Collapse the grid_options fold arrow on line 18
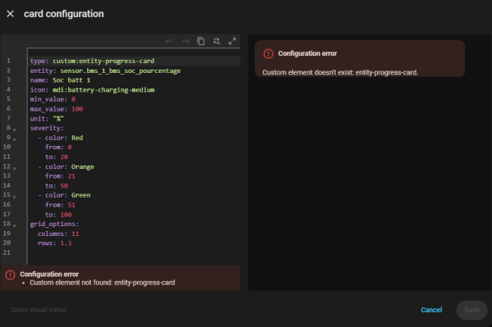Viewport: 492px width, 327px height. click(x=14, y=225)
